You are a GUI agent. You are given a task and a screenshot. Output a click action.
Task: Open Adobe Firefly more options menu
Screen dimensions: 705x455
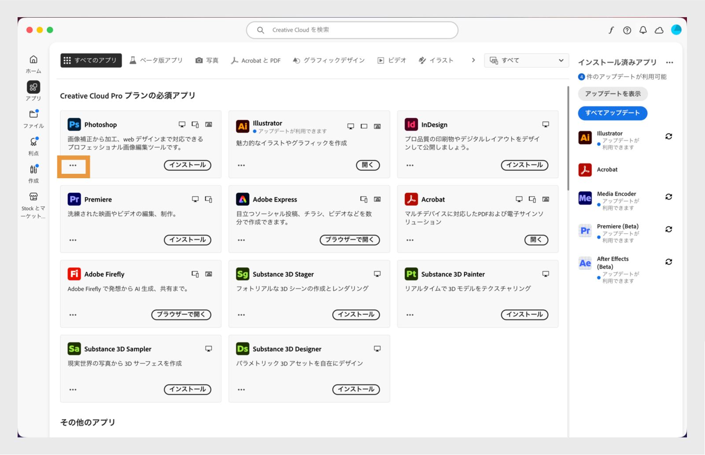coord(73,315)
